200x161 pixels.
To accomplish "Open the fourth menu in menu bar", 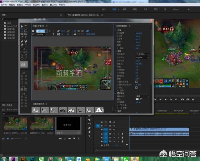I will click(28, 5).
